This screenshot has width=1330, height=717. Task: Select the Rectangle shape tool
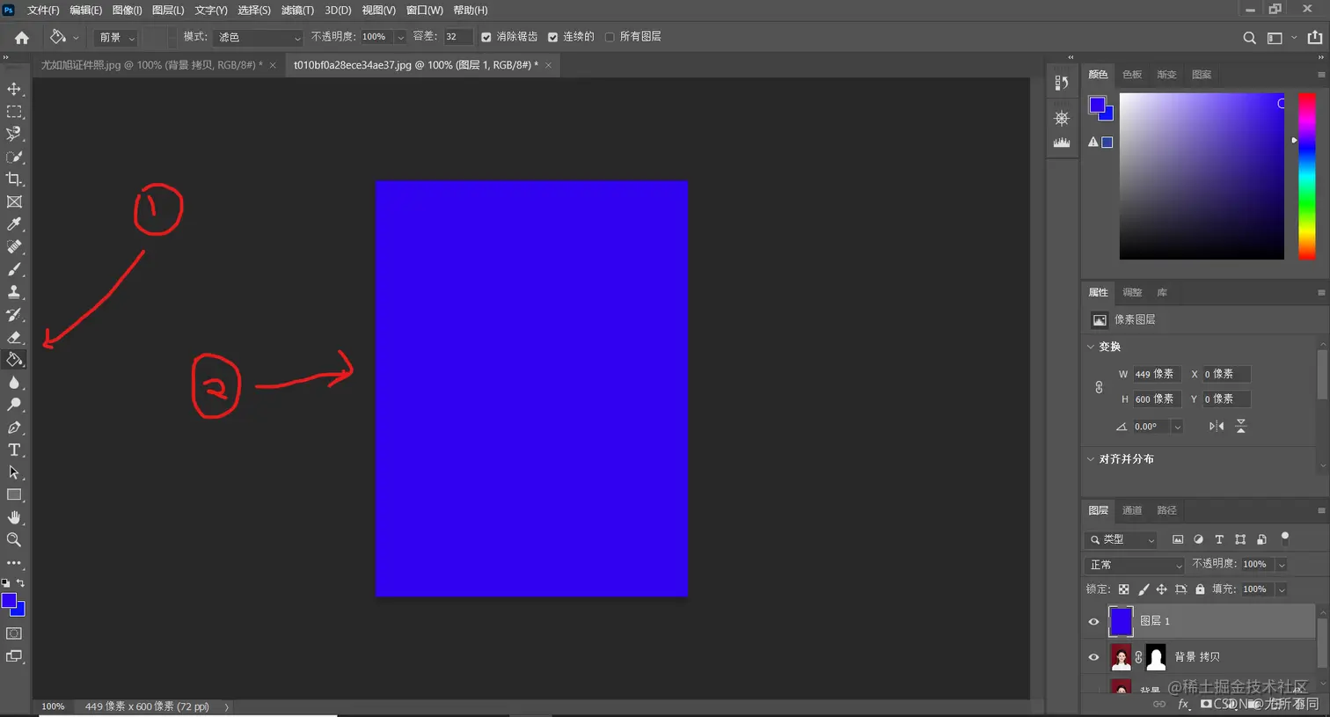14,495
